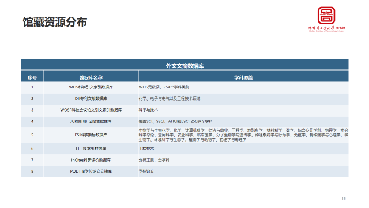Click the WOSP科技会议论文引文索引数据库 entry

point(91,110)
